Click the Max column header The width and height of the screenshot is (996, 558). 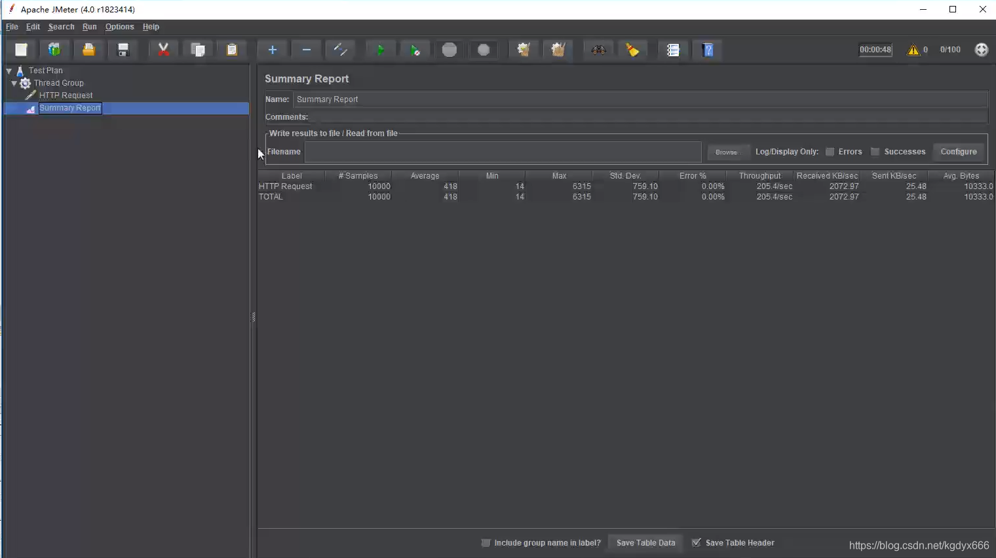(x=559, y=176)
